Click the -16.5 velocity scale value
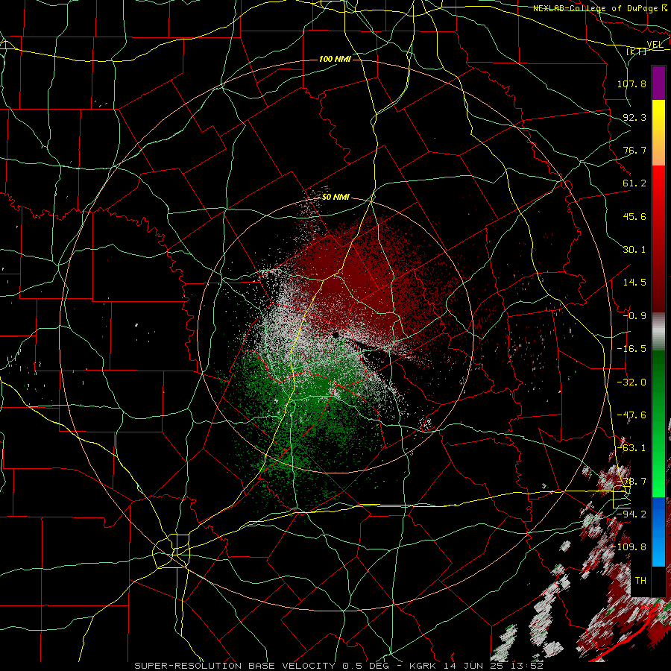Screen dimensions: 671x671 click(x=631, y=349)
